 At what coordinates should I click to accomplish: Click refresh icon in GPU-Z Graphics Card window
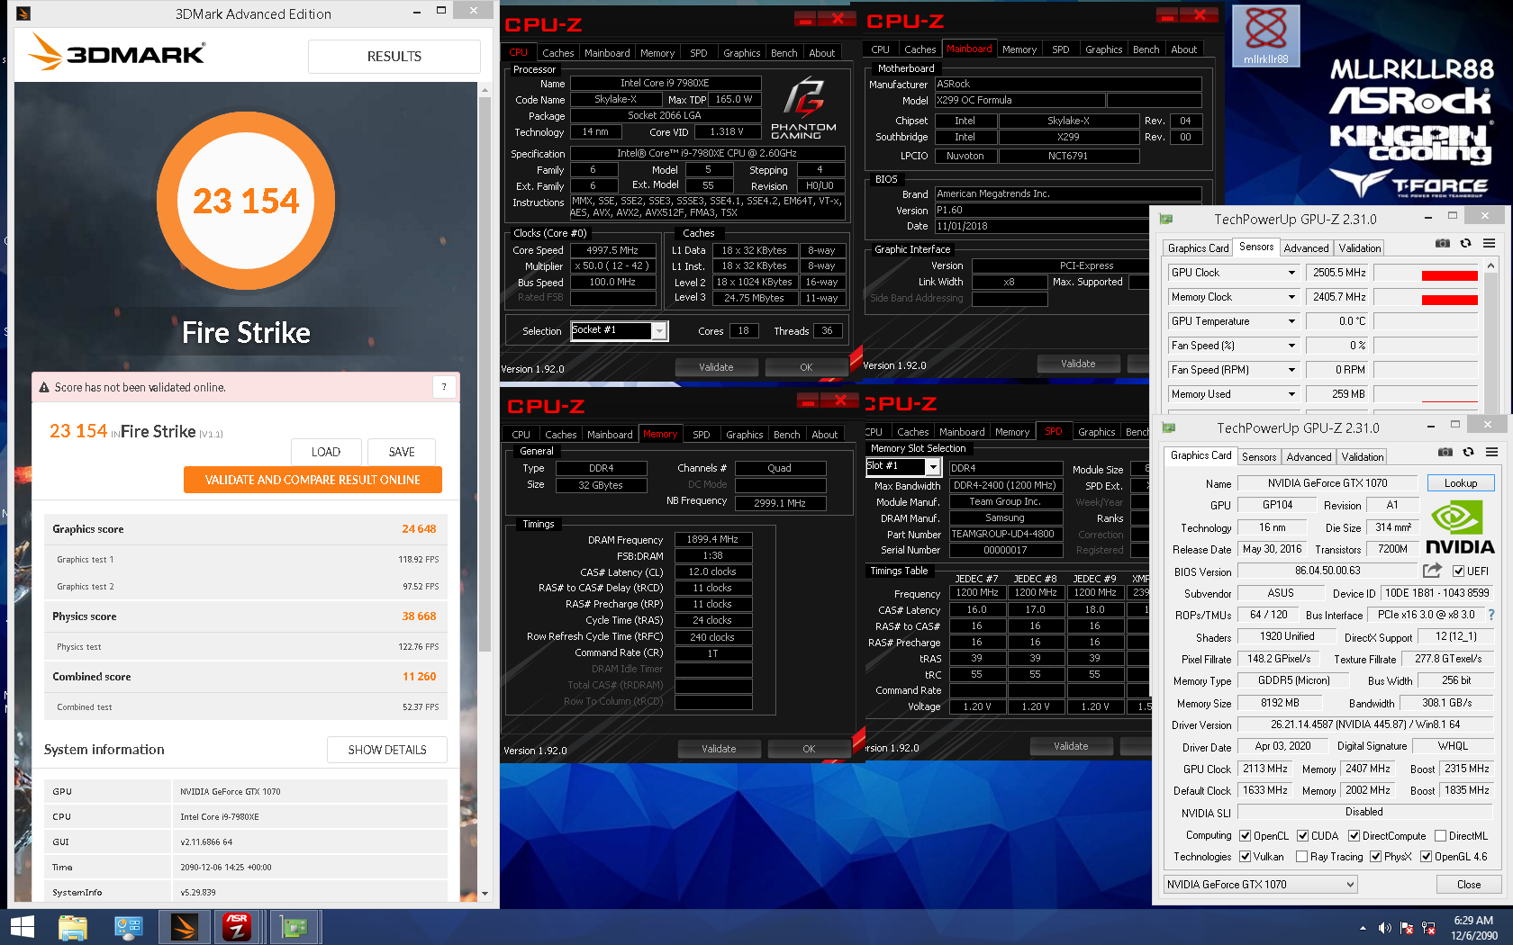pyautogui.click(x=1469, y=452)
